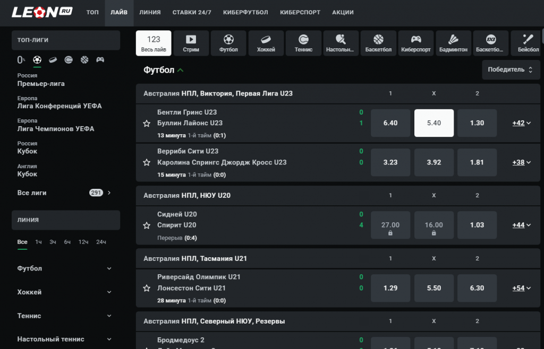The height and width of the screenshot is (349, 544).
Task: Select the Теннис ball icon in top bar
Action: pyautogui.click(x=303, y=43)
